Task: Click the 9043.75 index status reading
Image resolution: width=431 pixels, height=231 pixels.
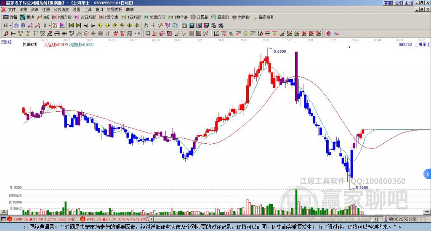Action: [x=93, y=219]
